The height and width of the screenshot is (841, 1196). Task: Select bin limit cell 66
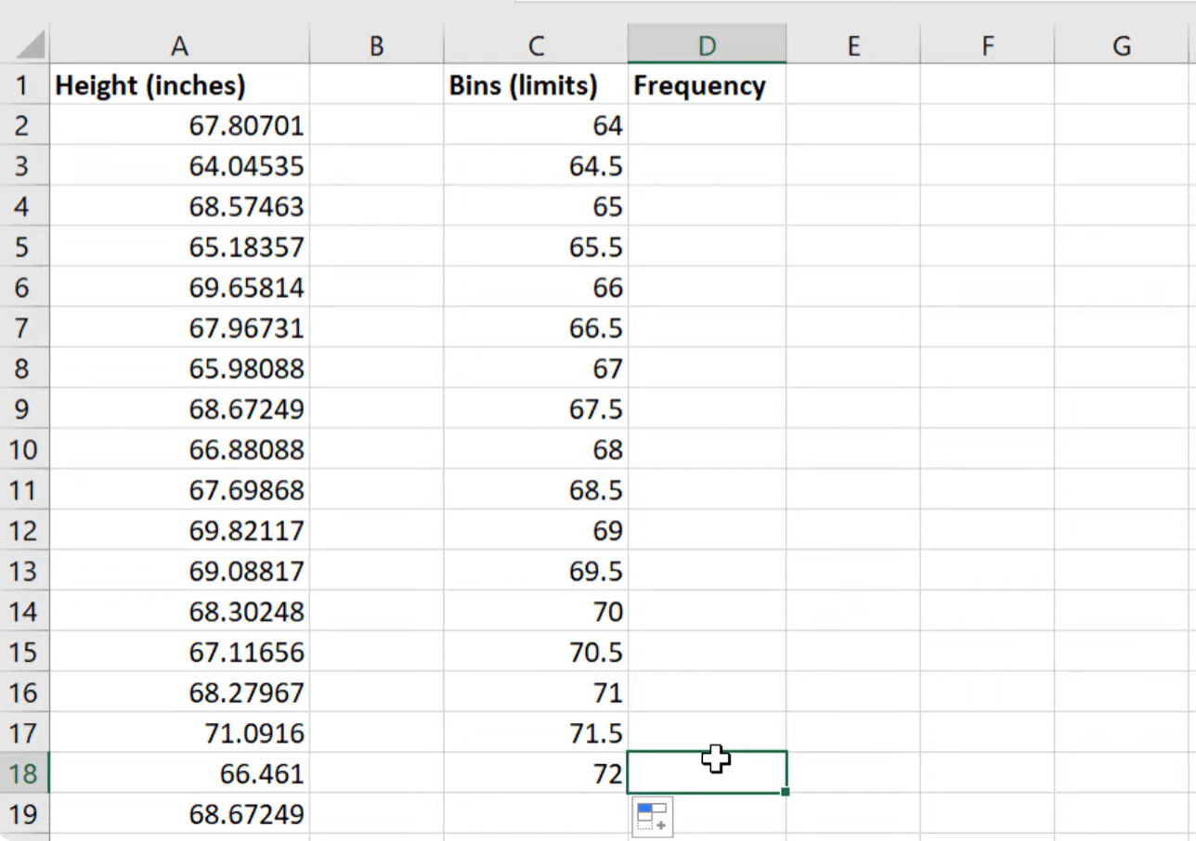click(536, 288)
